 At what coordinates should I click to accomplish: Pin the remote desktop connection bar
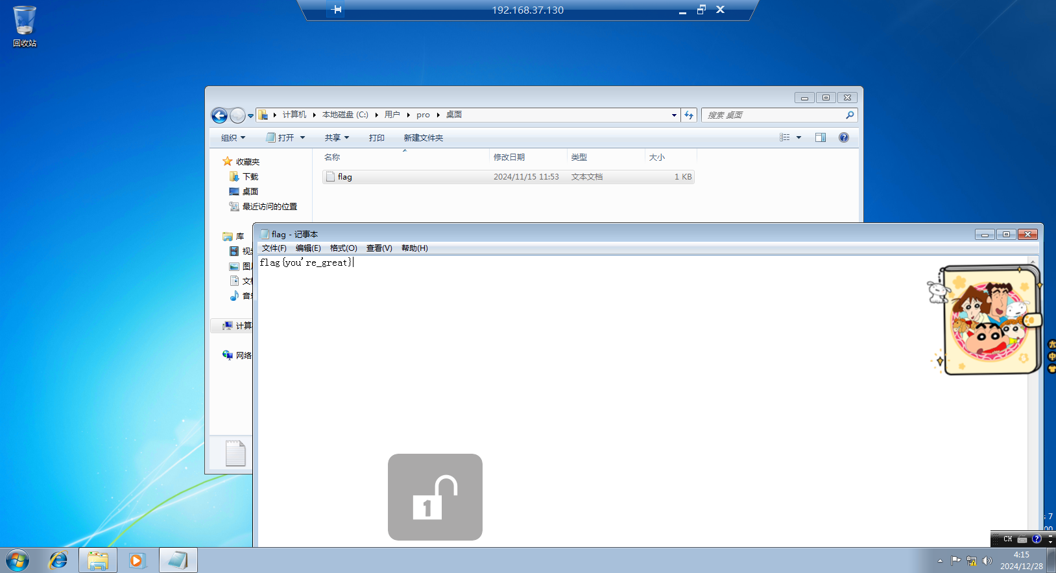[x=336, y=10]
